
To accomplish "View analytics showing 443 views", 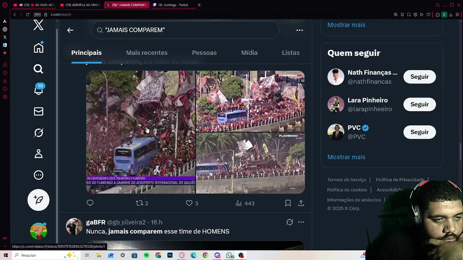I will click(245, 203).
